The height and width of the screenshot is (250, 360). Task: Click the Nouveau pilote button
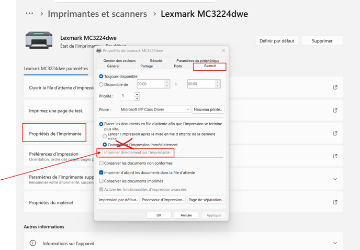(208, 110)
